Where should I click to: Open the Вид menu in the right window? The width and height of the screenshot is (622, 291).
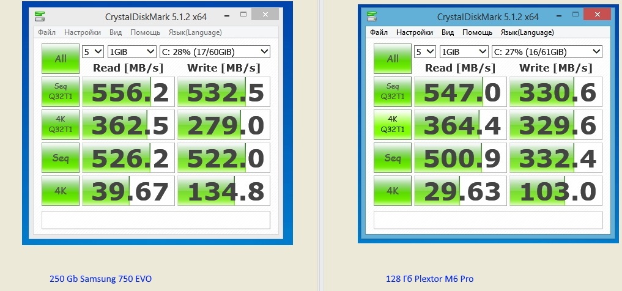click(x=448, y=32)
